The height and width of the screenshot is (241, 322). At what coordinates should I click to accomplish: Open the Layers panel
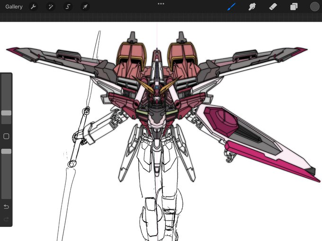click(x=294, y=7)
